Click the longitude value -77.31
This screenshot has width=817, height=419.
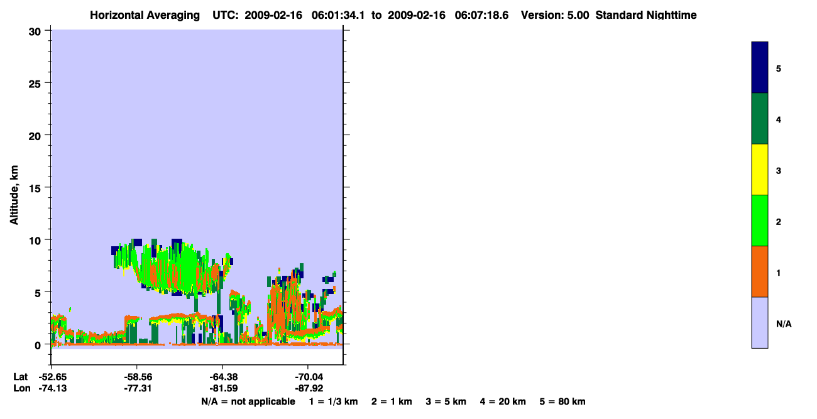click(x=137, y=389)
